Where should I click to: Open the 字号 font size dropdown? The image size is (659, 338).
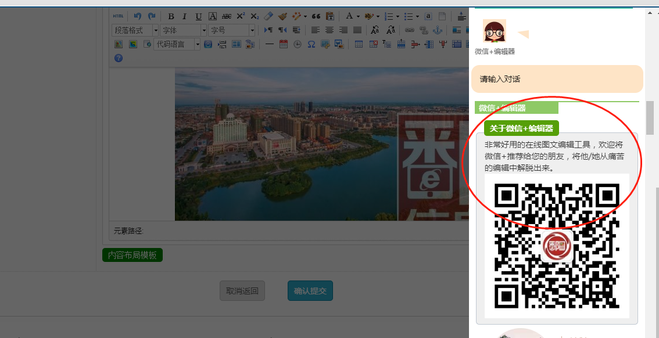click(x=231, y=30)
